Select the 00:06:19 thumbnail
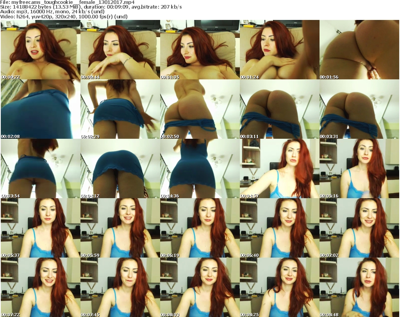 200,228
